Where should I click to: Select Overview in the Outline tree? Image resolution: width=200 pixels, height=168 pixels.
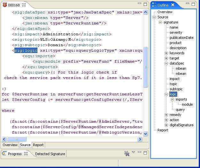(x=165, y=12)
